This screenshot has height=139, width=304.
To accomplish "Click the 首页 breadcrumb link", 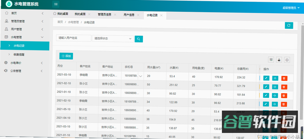I will (x=60, y=22).
